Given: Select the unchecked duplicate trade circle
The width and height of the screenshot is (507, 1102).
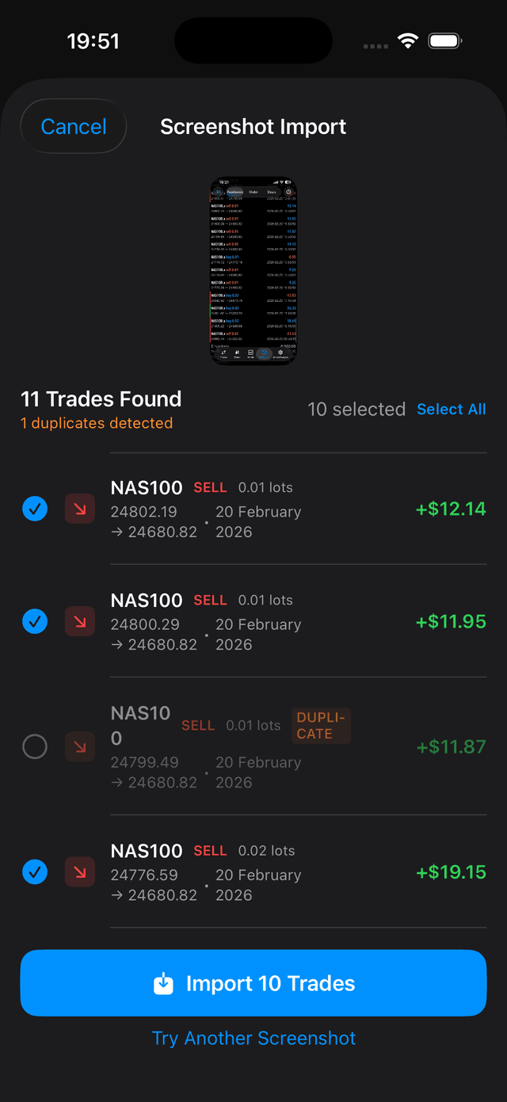Looking at the screenshot, I should tap(35, 746).
